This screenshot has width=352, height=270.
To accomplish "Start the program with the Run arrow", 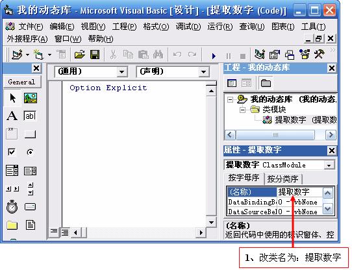I will [214, 56].
